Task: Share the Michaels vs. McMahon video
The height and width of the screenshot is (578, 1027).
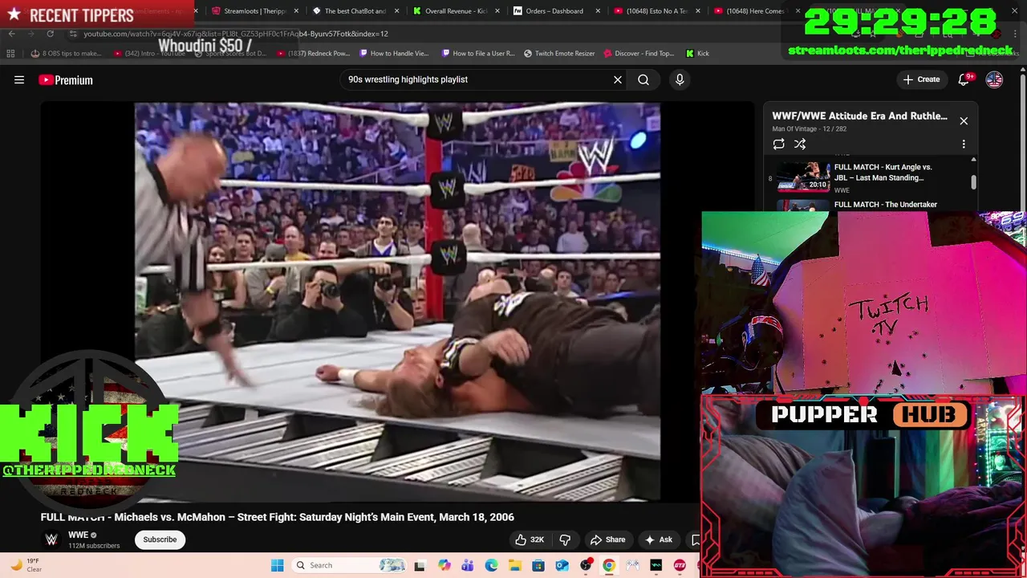Action: tap(607, 539)
